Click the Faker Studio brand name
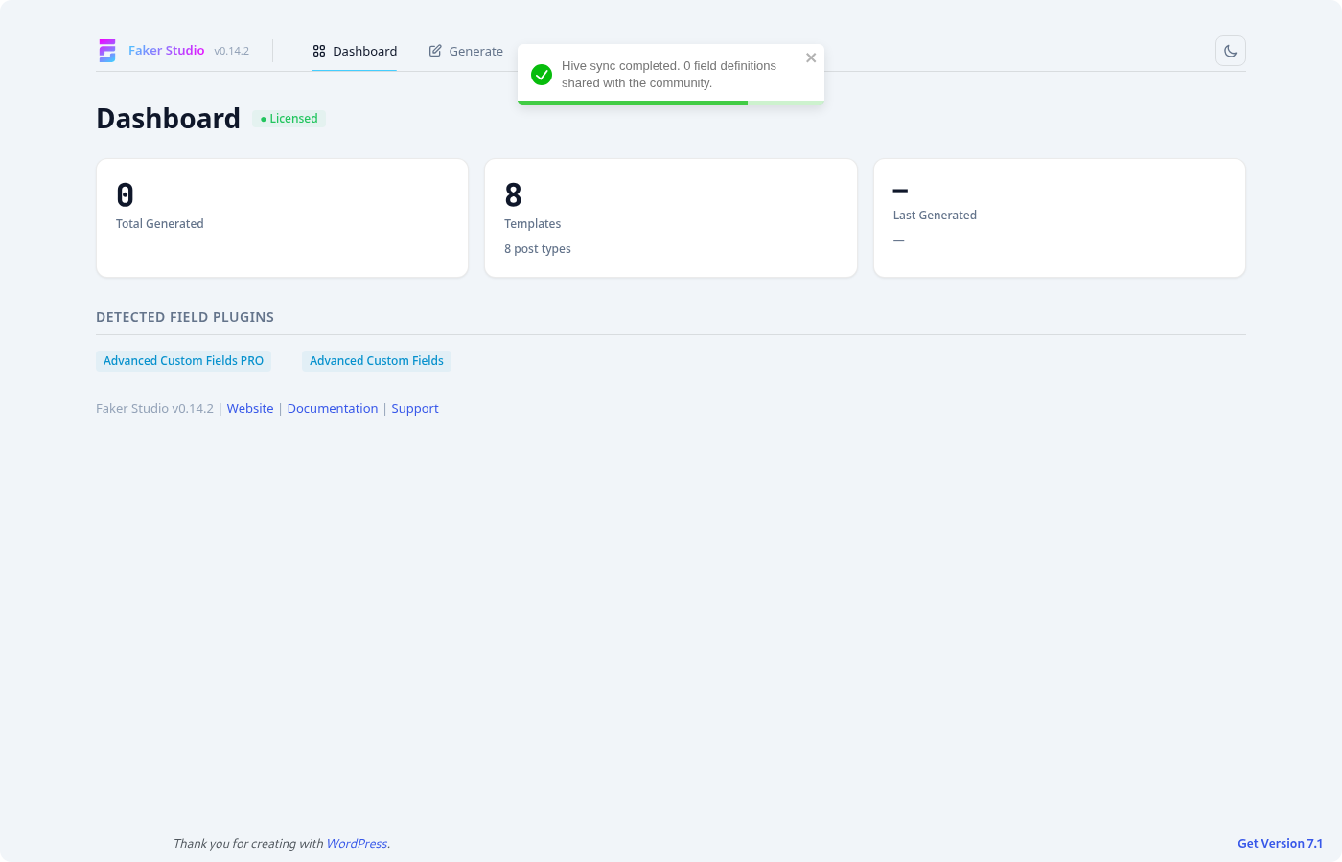Viewport: 1342px width, 862px height. coord(167,51)
